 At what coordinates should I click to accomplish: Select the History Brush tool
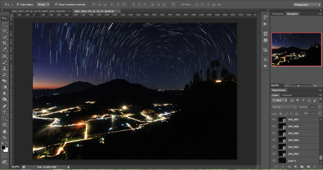coord(4,74)
